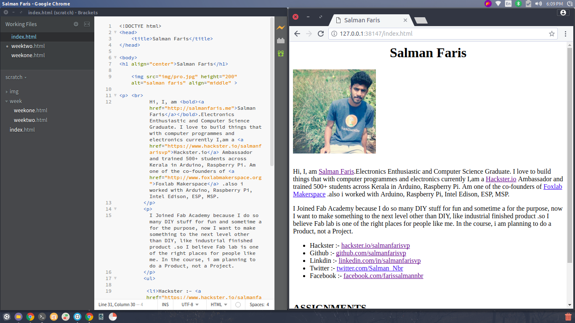The image size is (575, 323).
Task: Open the Ubuntu launcher icon in taskbar
Action: (7, 317)
